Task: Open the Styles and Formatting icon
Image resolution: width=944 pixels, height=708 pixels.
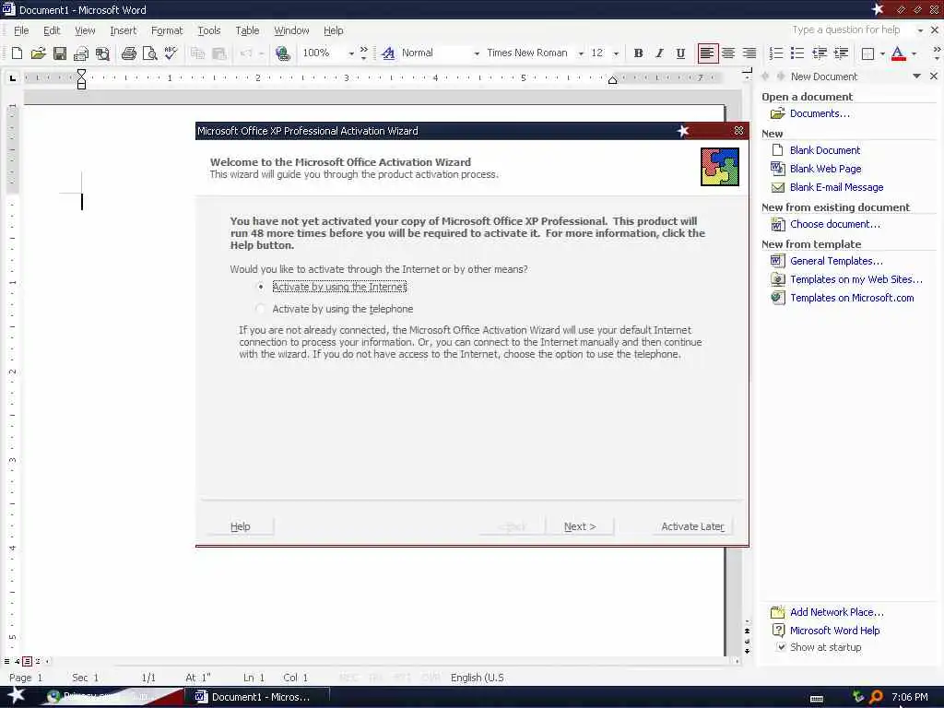Action: (x=388, y=53)
